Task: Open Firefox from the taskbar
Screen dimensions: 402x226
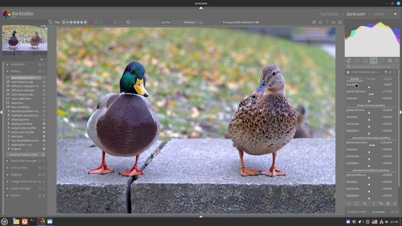Action: pyautogui.click(x=24, y=222)
